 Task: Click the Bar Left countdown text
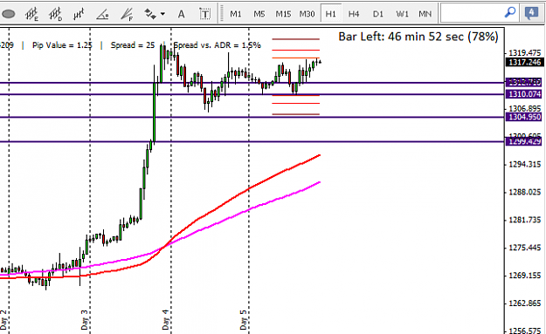tap(418, 37)
